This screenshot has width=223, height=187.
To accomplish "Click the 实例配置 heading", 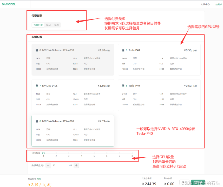I will pyautogui.click(x=37, y=37).
